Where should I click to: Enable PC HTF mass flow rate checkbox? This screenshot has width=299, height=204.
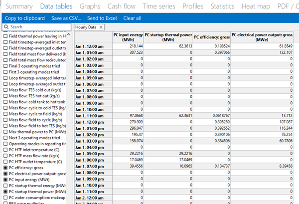(x=5, y=155)
